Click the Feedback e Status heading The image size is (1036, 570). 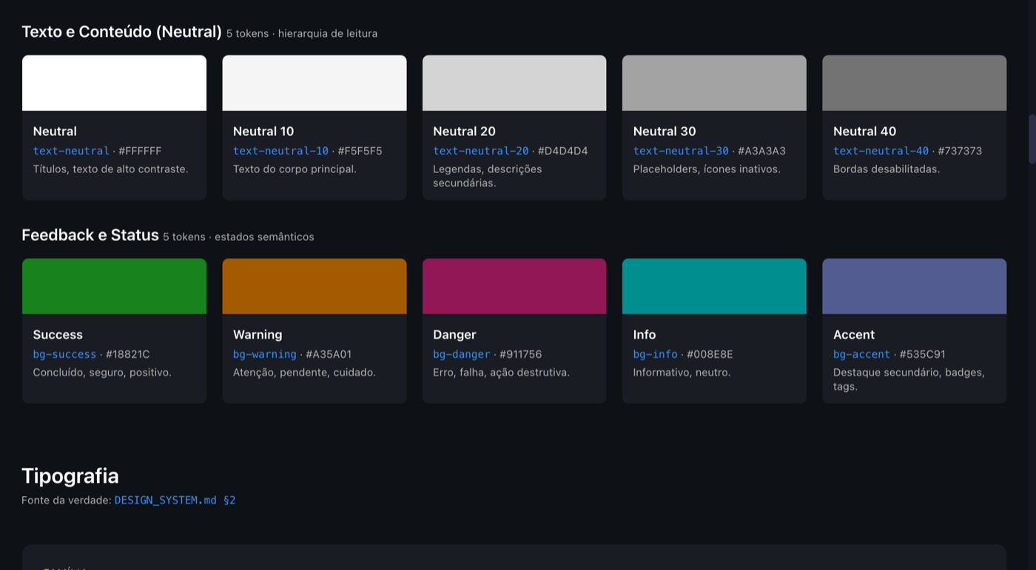click(x=90, y=235)
